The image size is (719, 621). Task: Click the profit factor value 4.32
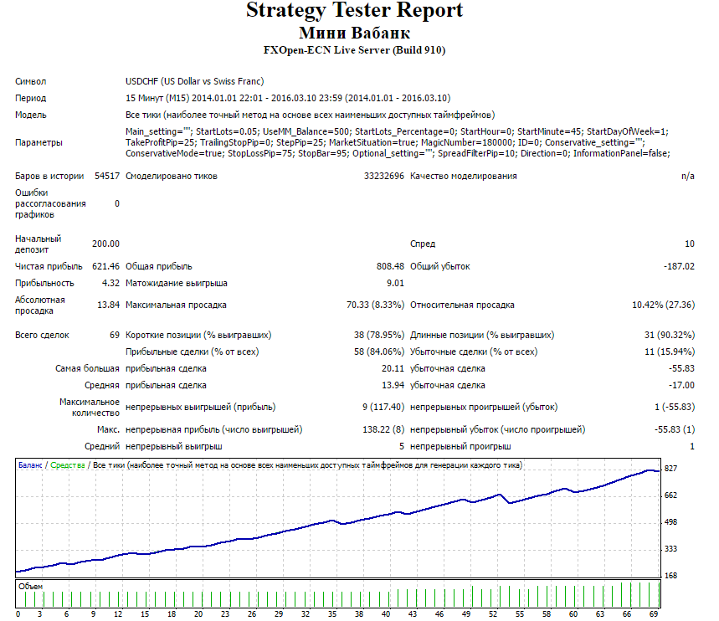coord(110,284)
